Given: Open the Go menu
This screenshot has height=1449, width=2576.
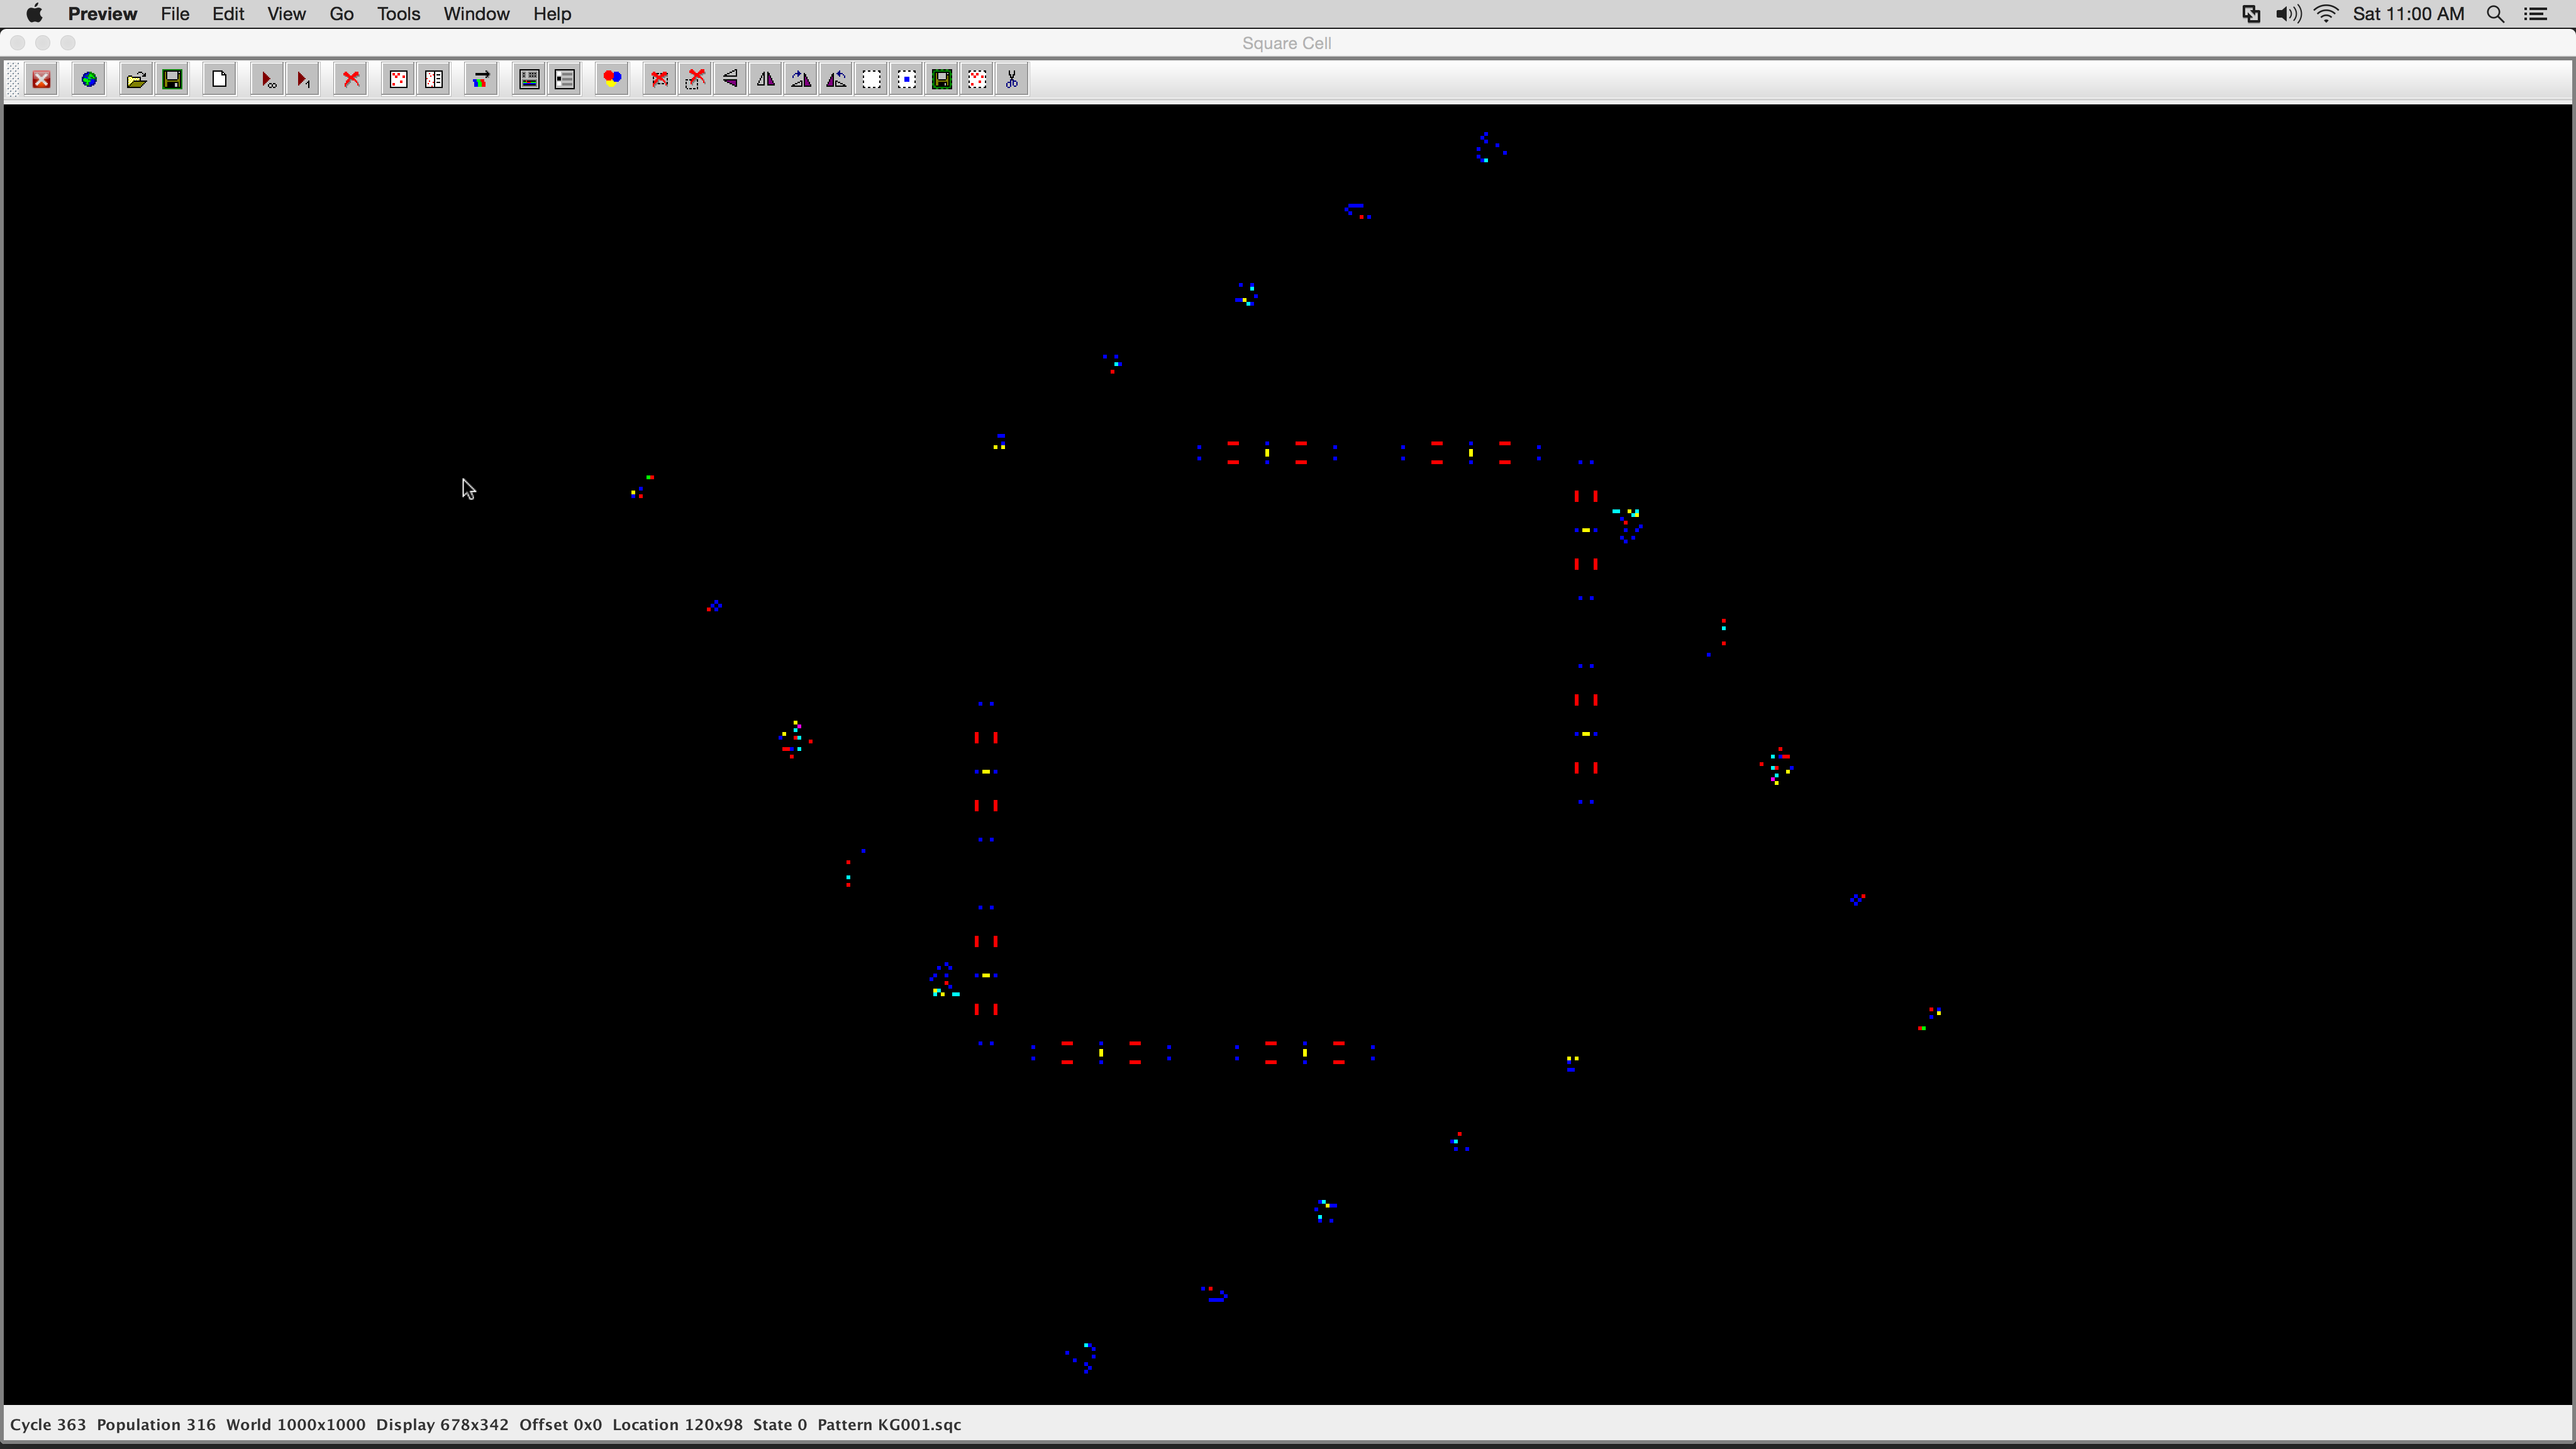Looking at the screenshot, I should click(342, 14).
